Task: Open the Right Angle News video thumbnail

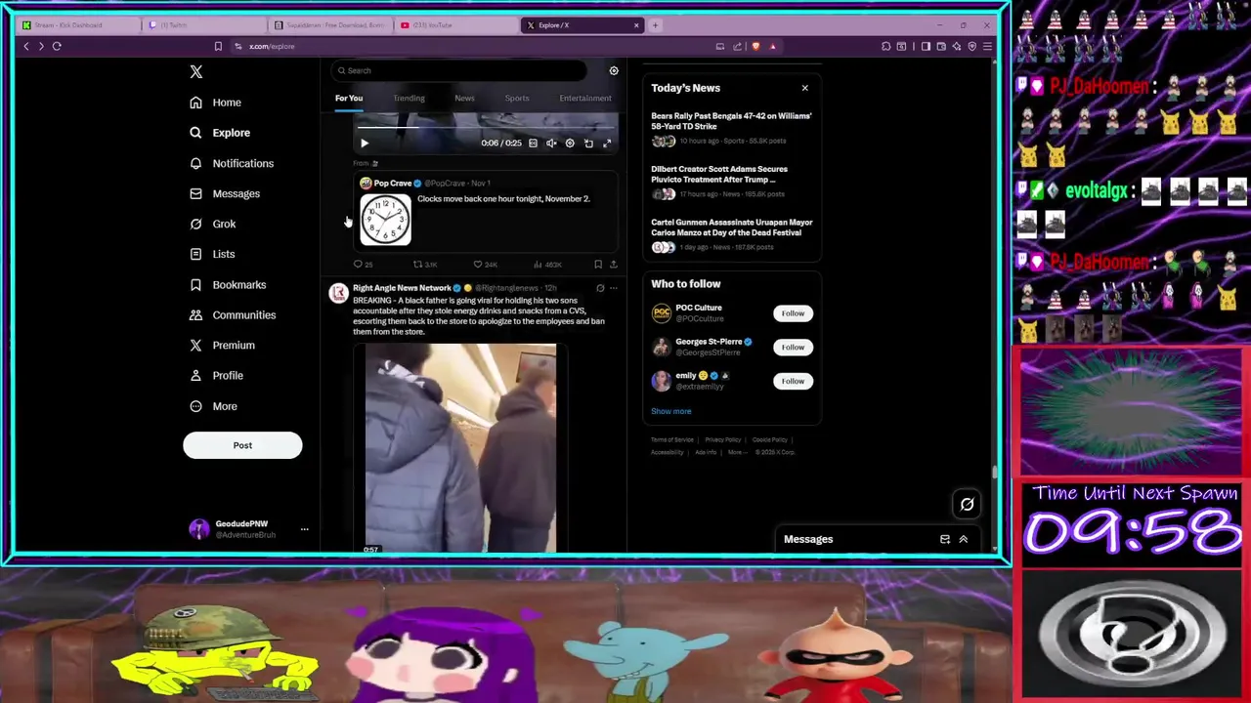Action: 460,447
